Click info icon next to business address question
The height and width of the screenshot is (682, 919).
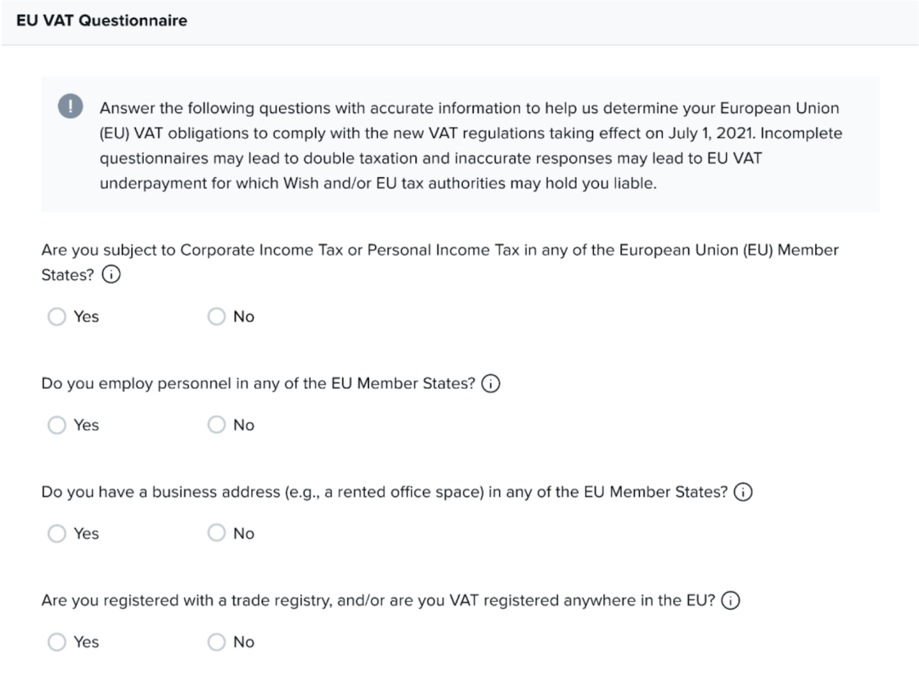744,492
